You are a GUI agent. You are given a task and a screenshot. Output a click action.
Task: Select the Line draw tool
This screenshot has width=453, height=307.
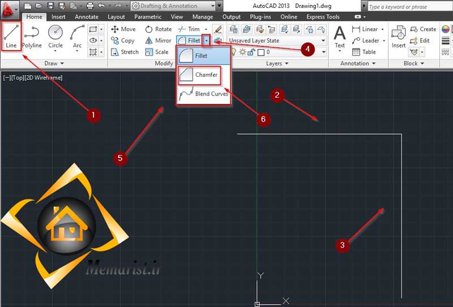click(x=11, y=36)
